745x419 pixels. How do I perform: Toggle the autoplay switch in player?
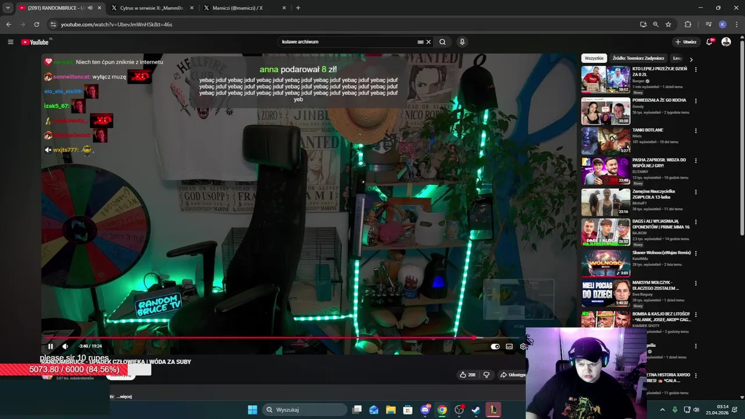(495, 346)
